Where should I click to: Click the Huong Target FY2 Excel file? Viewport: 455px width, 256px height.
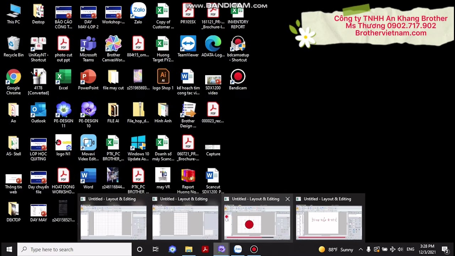[163, 49]
